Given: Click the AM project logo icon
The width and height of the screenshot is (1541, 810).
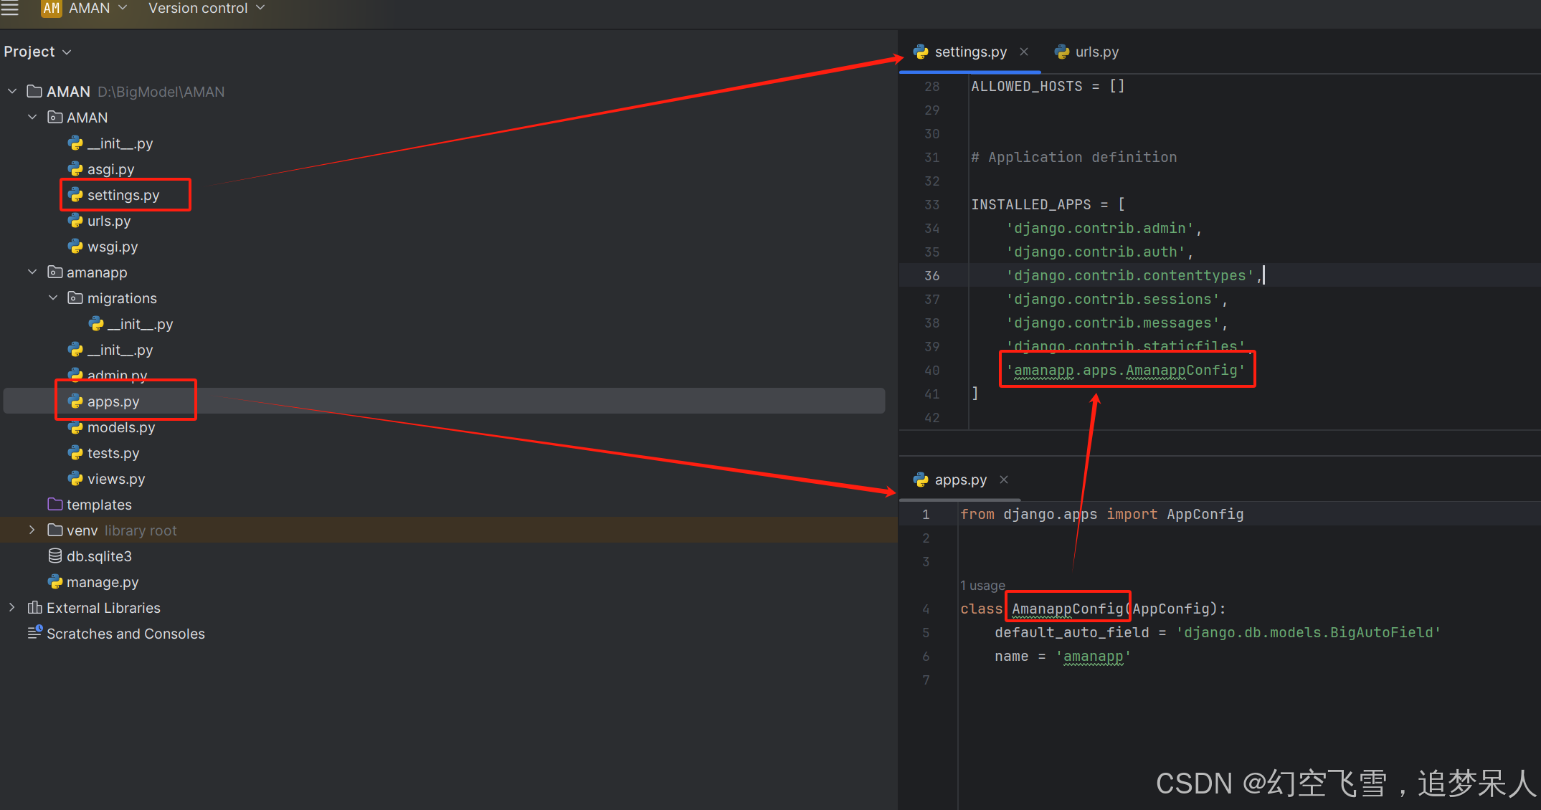Looking at the screenshot, I should (50, 9).
